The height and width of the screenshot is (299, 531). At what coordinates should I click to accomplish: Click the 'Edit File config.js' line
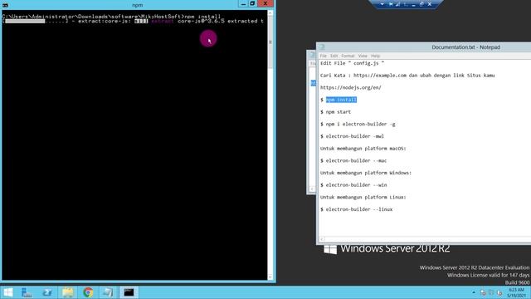pos(352,63)
